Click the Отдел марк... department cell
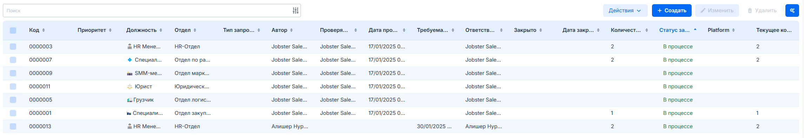The image size is (804, 138). (x=192, y=73)
